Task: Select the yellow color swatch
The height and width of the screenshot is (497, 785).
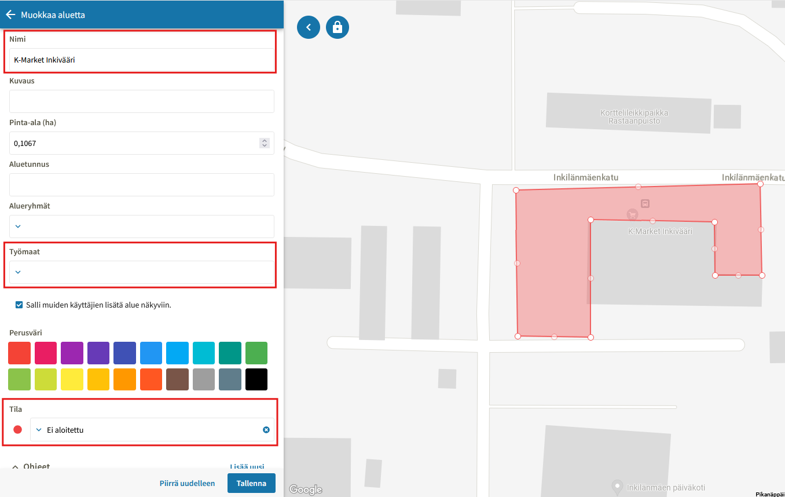Action: pyautogui.click(x=72, y=379)
